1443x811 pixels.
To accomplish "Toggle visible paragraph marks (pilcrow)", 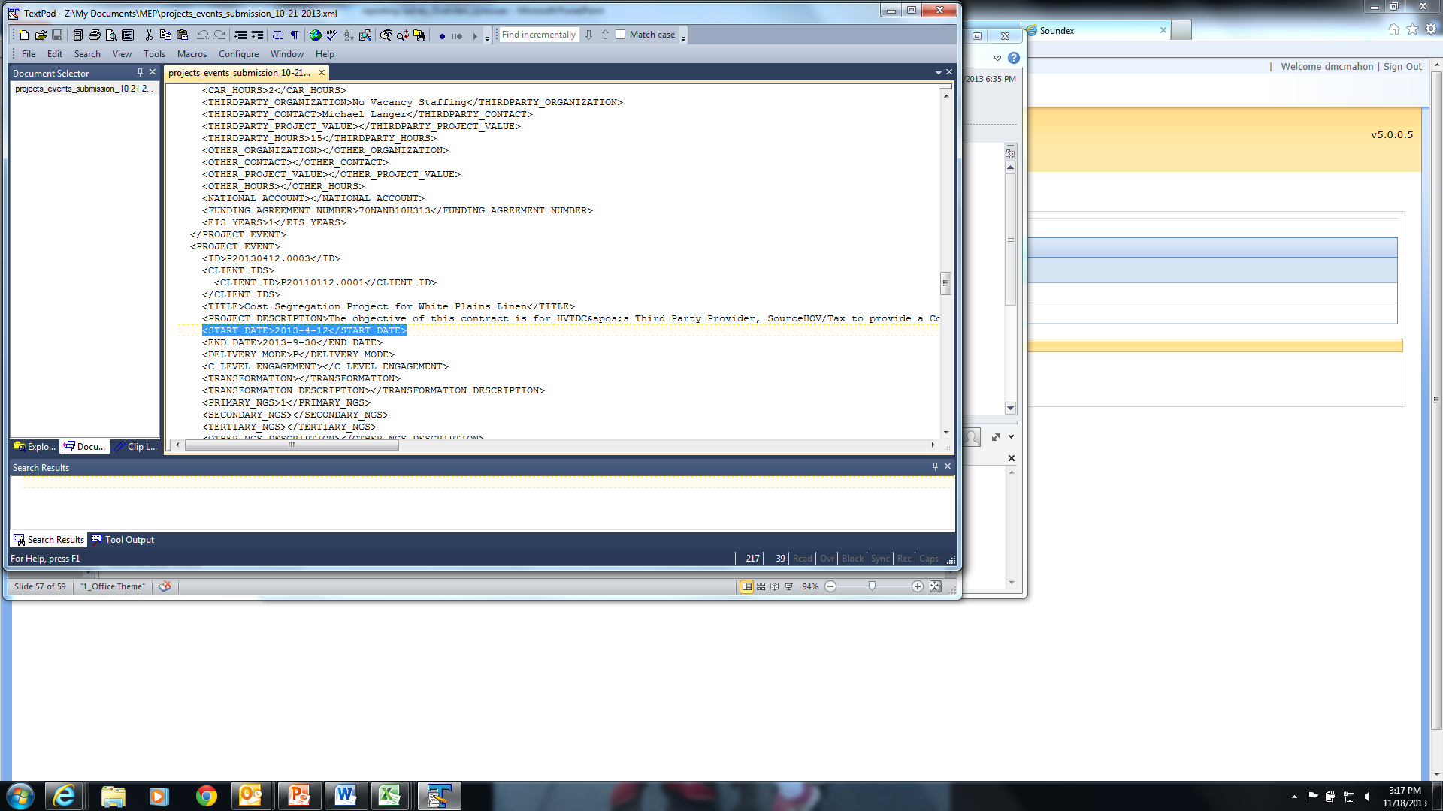I will click(295, 35).
